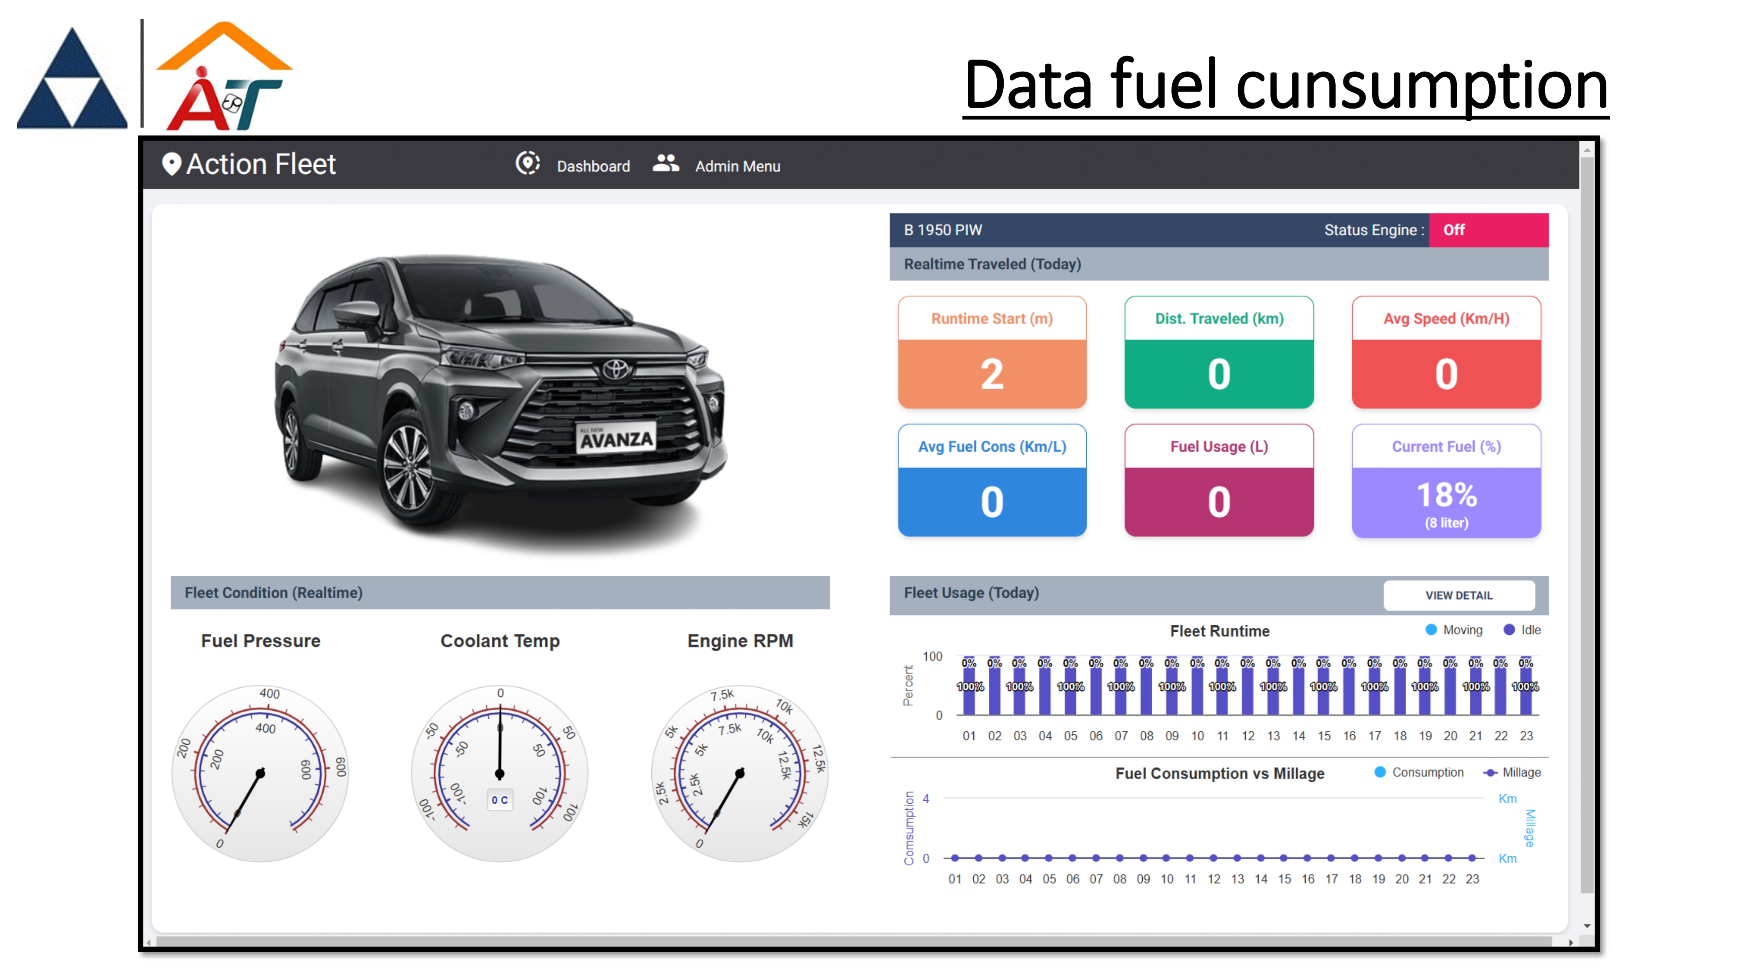Screen dimensions: 1738x977
Task: Toggle the Idle legend in Fleet Runtime
Action: (1522, 630)
